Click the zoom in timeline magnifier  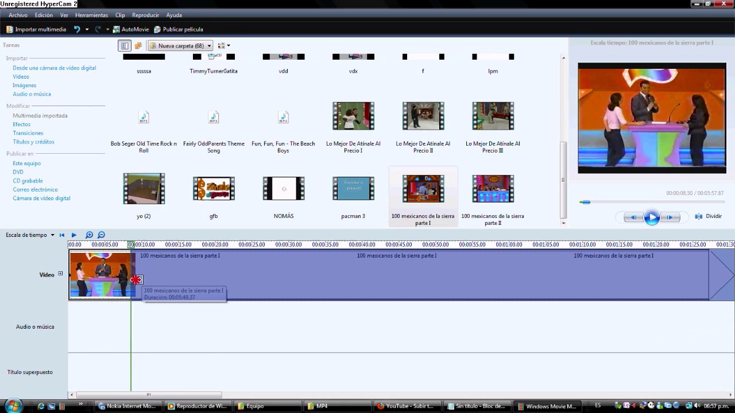pos(89,235)
